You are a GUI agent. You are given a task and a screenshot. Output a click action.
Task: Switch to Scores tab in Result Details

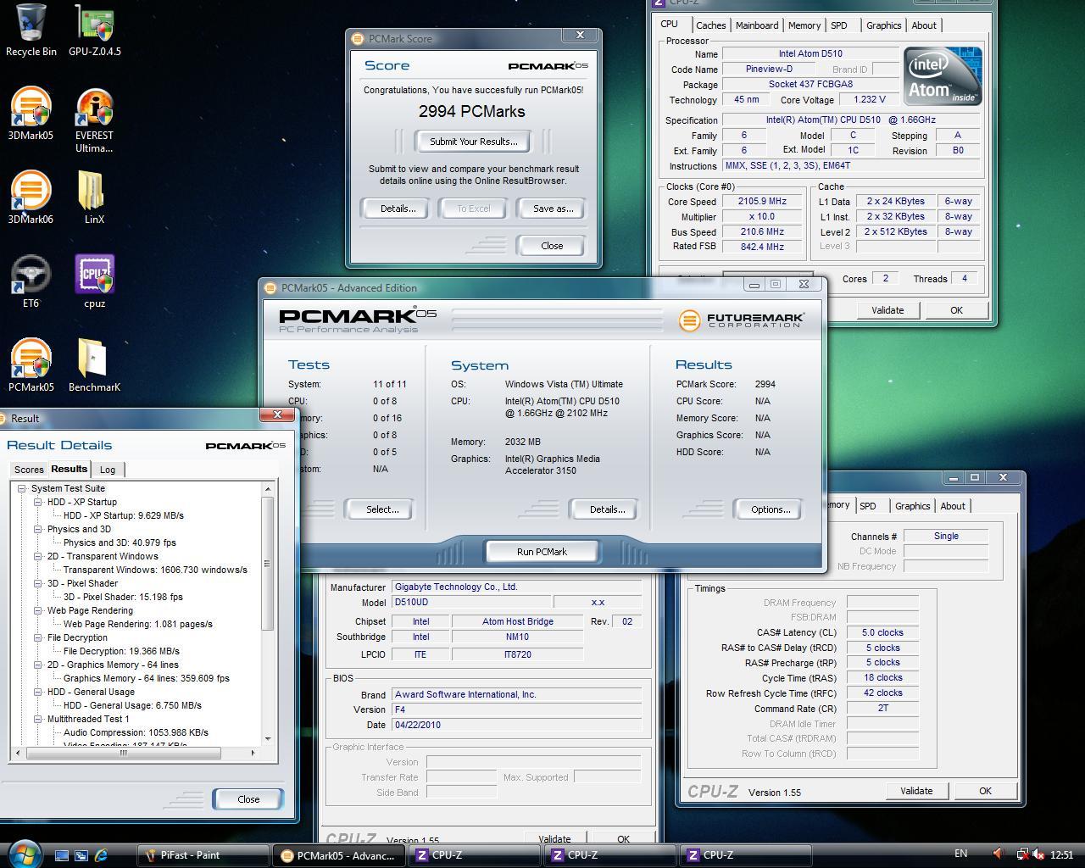point(28,470)
